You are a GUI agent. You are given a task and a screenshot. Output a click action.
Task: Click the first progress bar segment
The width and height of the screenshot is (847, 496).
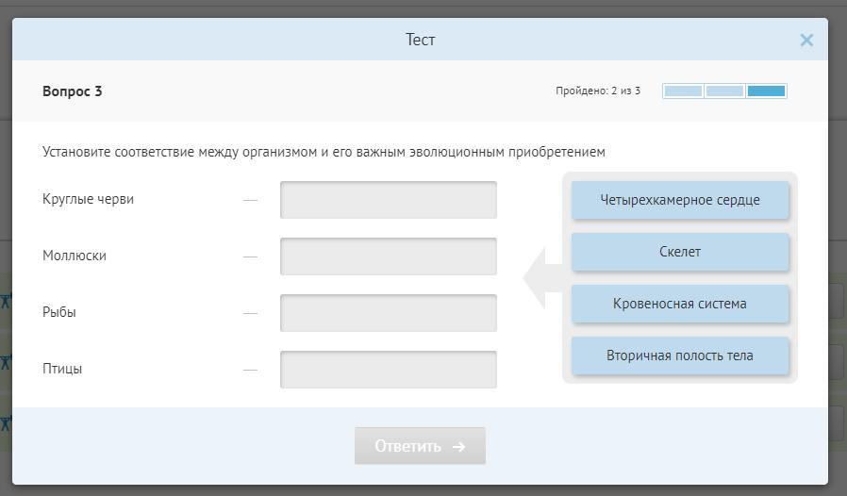[x=683, y=91]
